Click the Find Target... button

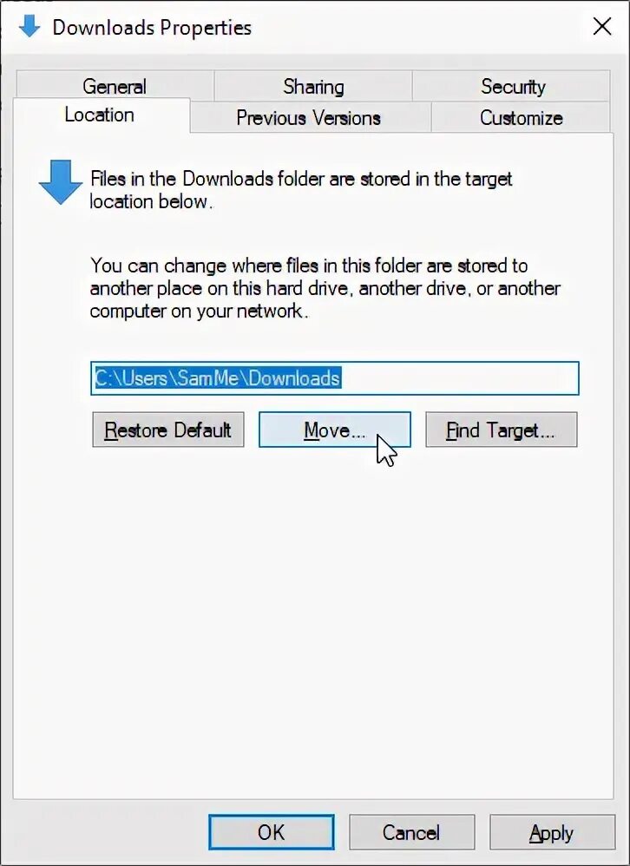501,430
